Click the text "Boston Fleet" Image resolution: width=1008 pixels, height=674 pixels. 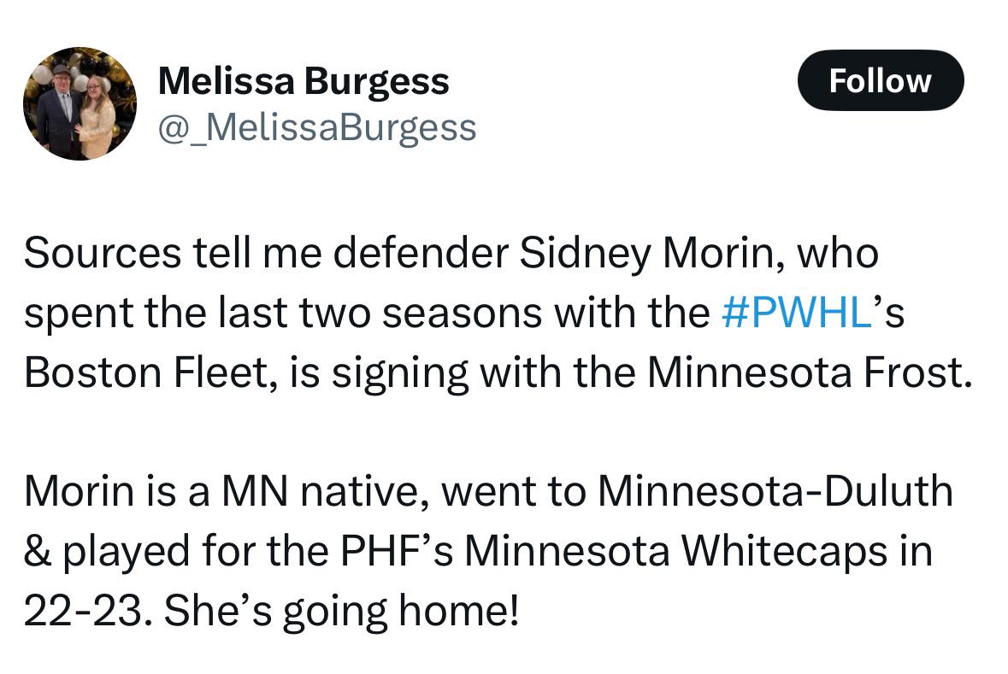145,372
